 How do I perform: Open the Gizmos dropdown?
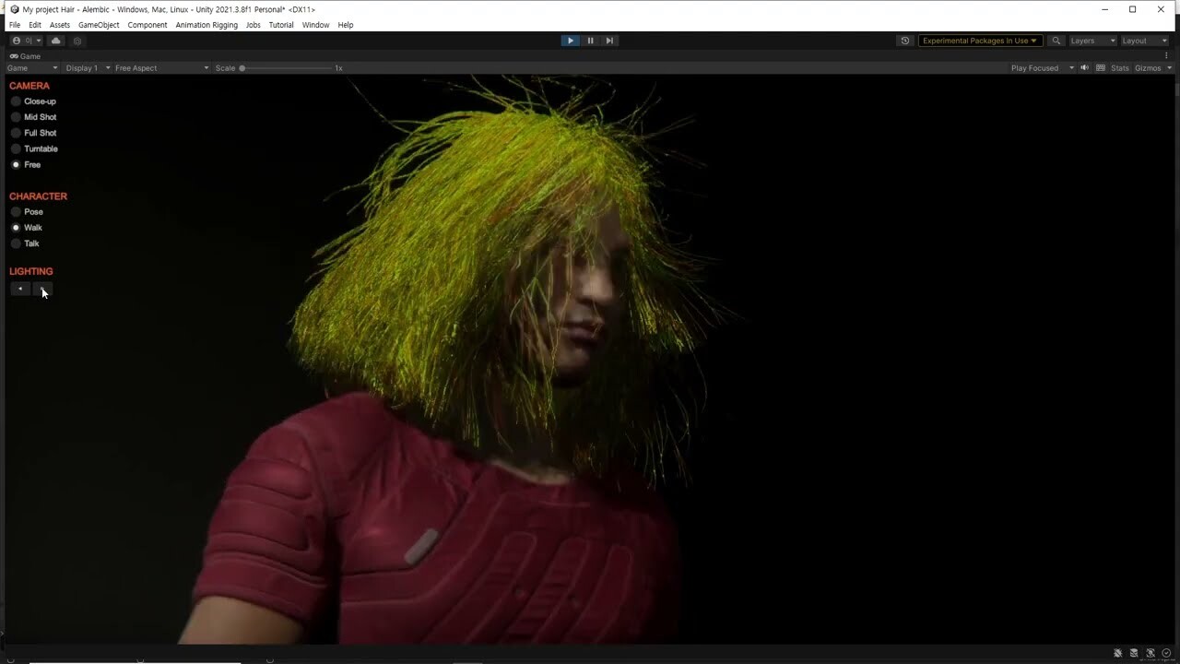coord(1150,67)
